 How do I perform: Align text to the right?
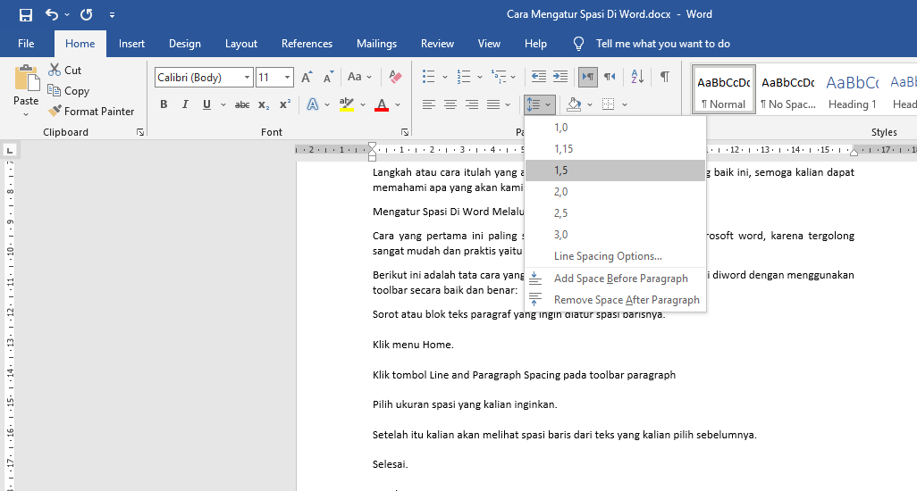point(472,104)
